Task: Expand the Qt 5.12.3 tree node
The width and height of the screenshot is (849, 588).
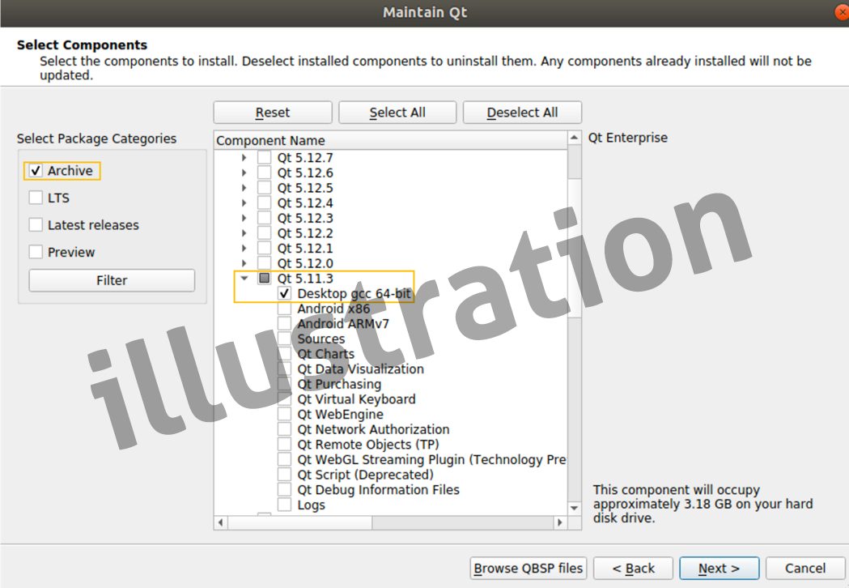Action: 244,218
